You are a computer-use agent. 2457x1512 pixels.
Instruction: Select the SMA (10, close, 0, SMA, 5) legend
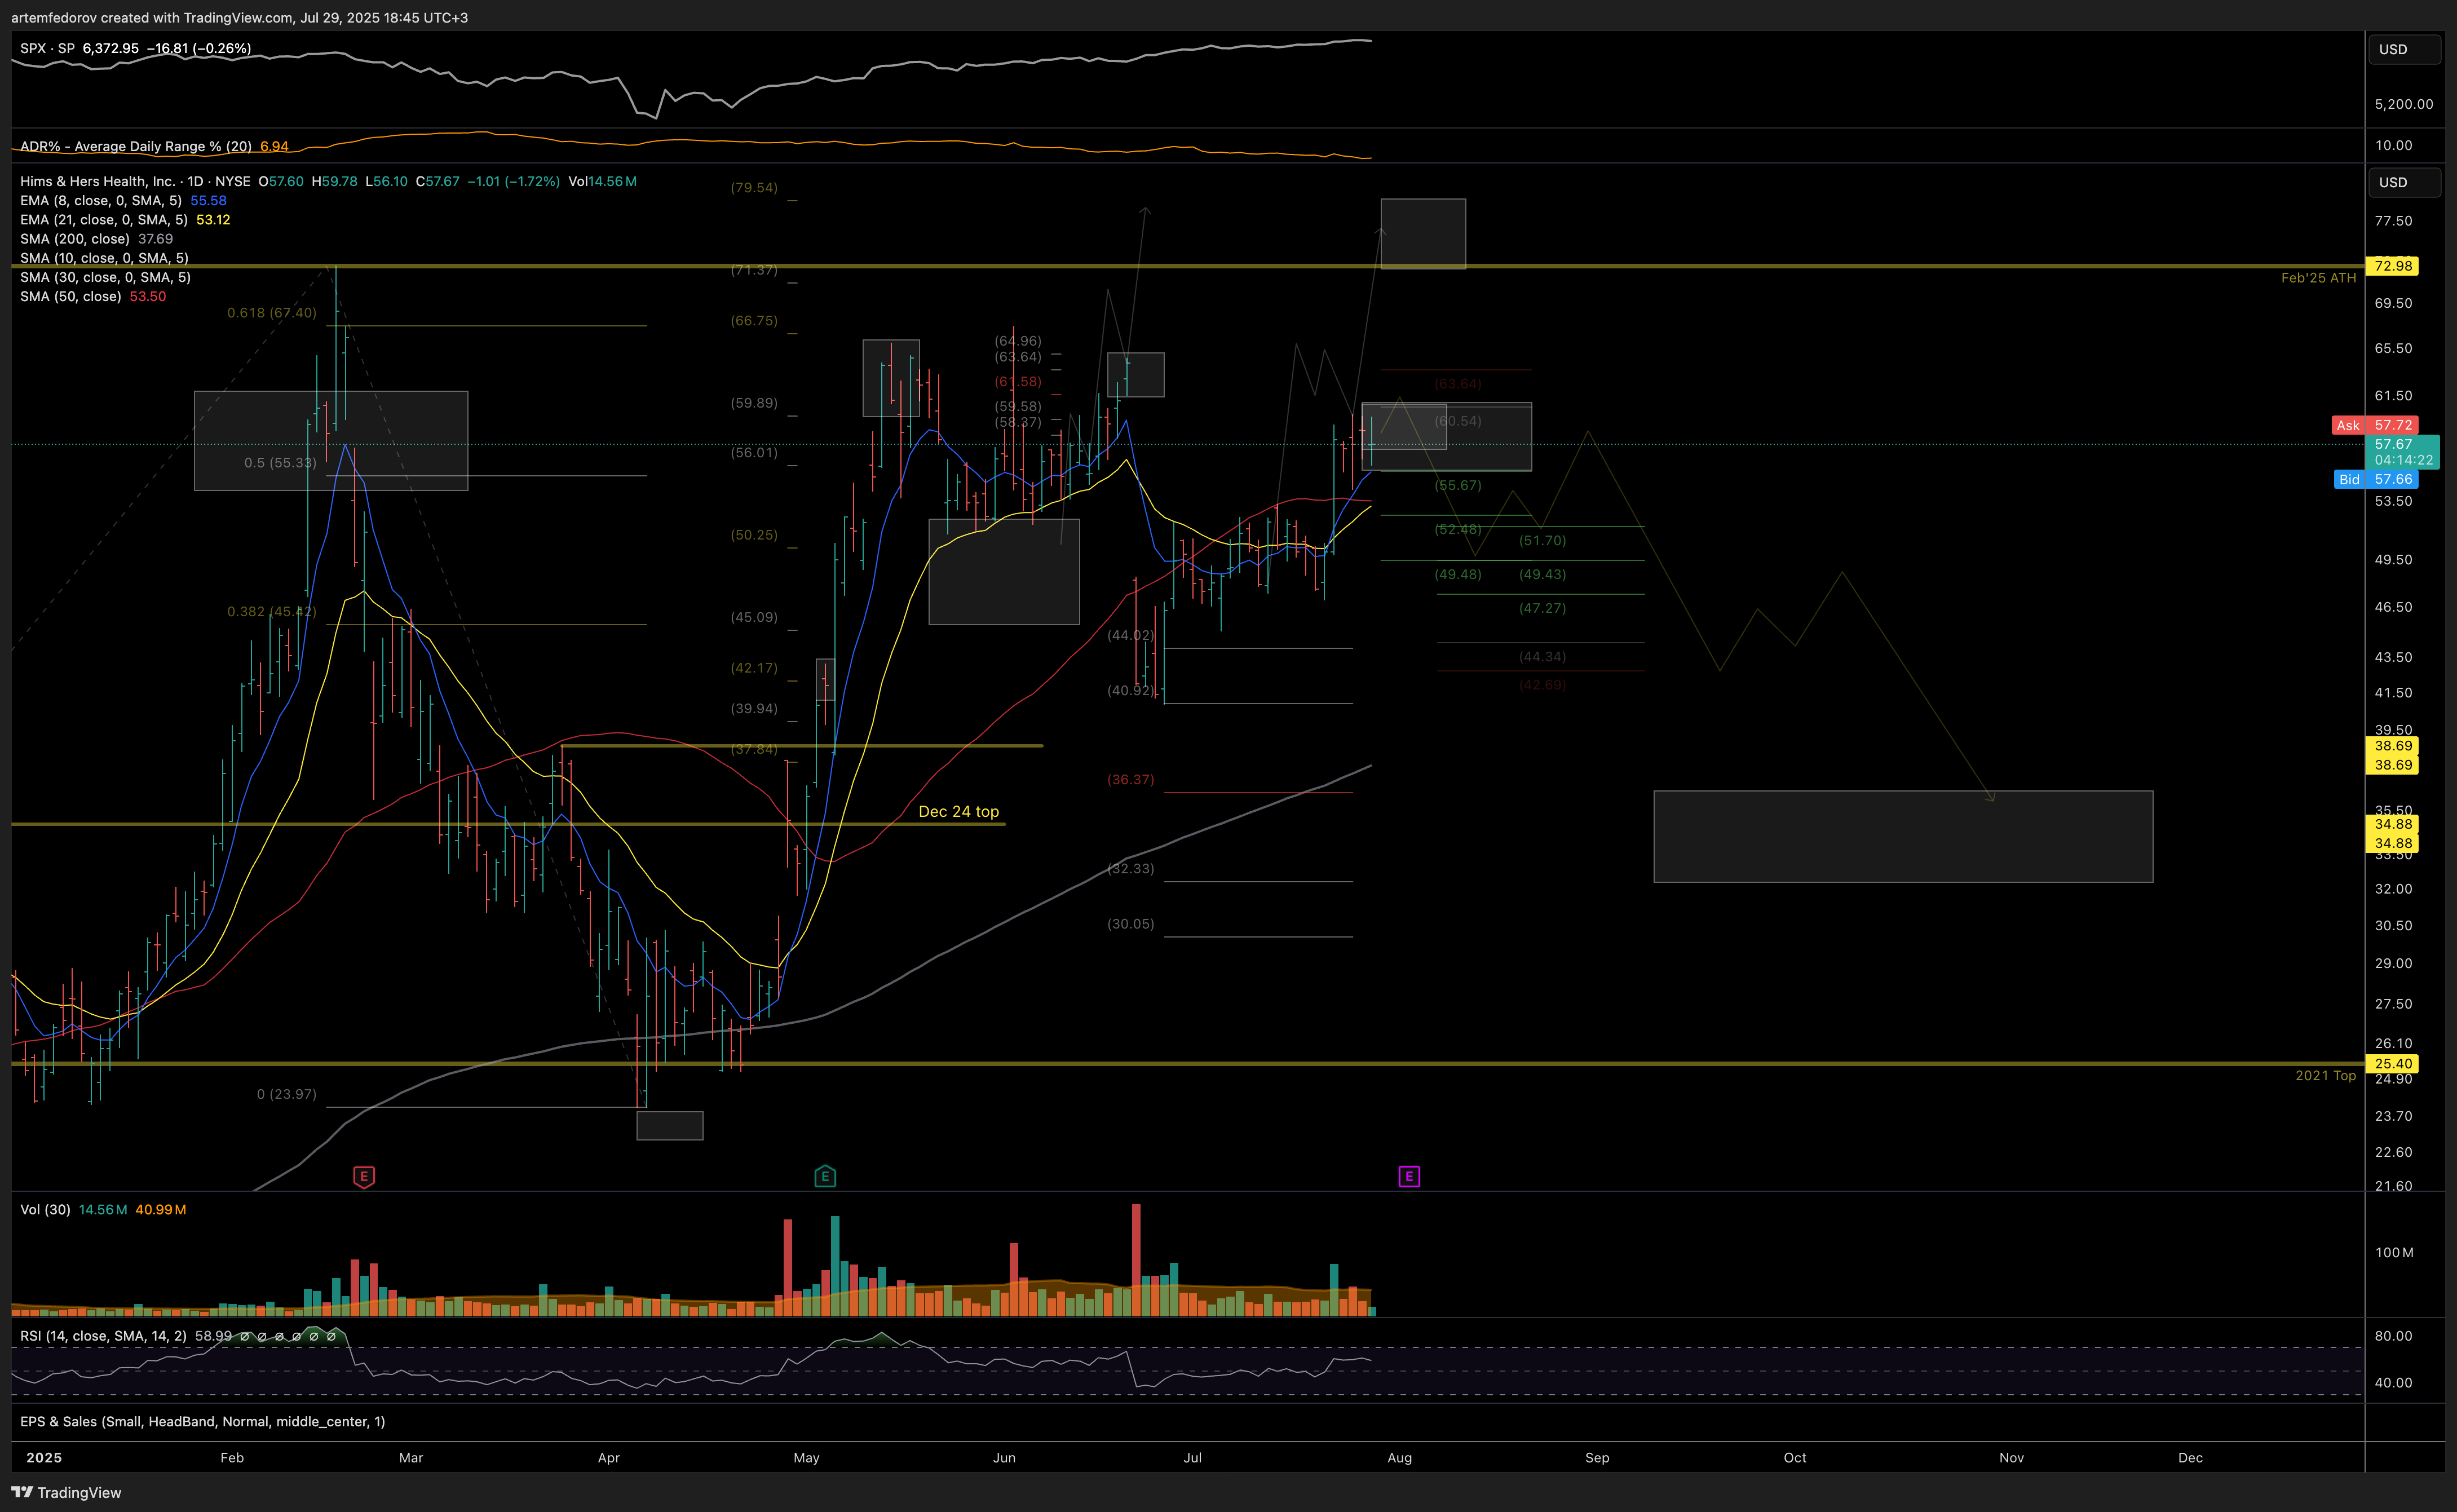pos(104,258)
